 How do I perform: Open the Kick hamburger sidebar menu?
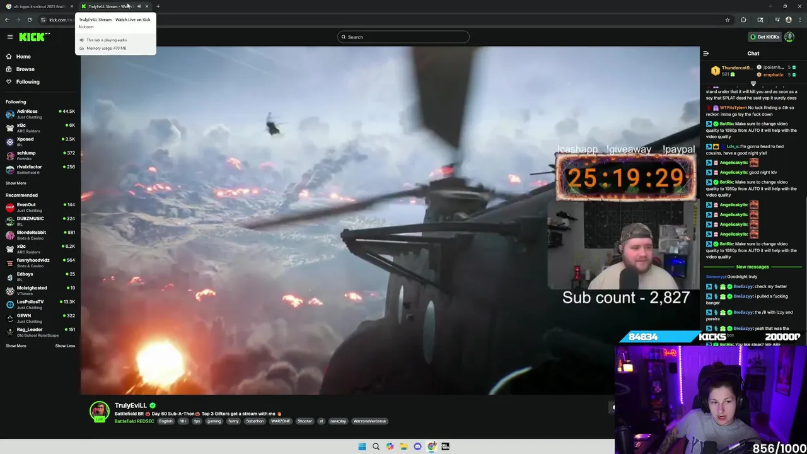coord(10,37)
